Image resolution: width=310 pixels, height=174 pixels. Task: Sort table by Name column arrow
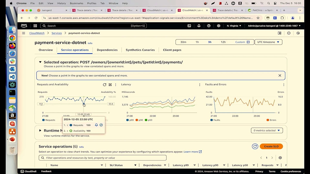tap(102, 165)
